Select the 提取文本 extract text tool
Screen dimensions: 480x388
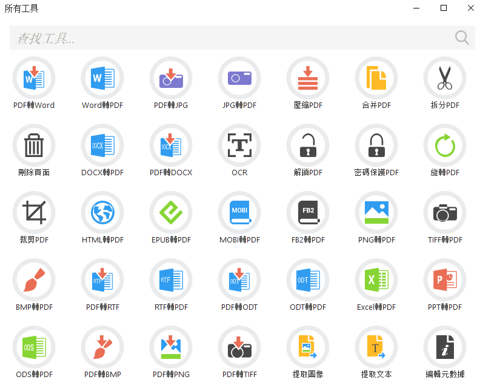tap(376, 347)
